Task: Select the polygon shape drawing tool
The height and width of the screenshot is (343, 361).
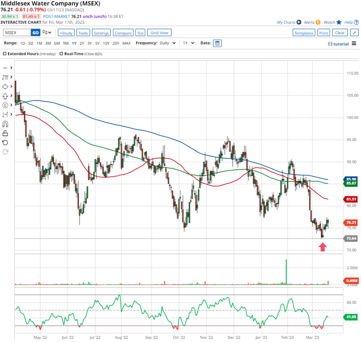Action: coord(5,87)
